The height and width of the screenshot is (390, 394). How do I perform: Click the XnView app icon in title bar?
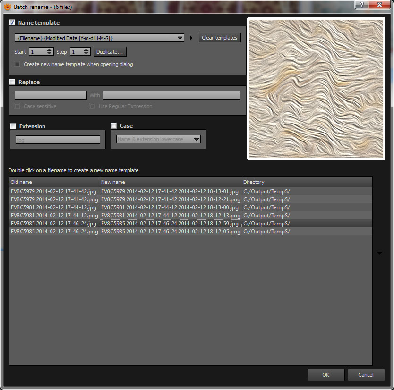point(8,7)
